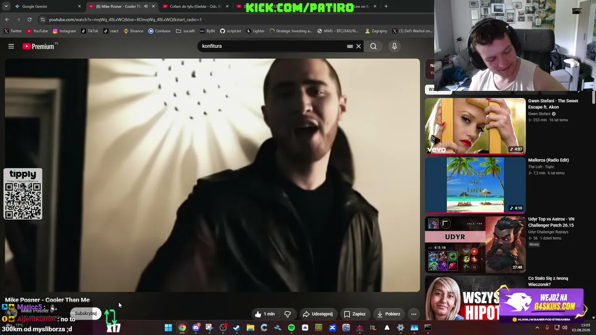This screenshot has width=596, height=335.
Task: Save video using Zapisz button
Action: [354, 314]
